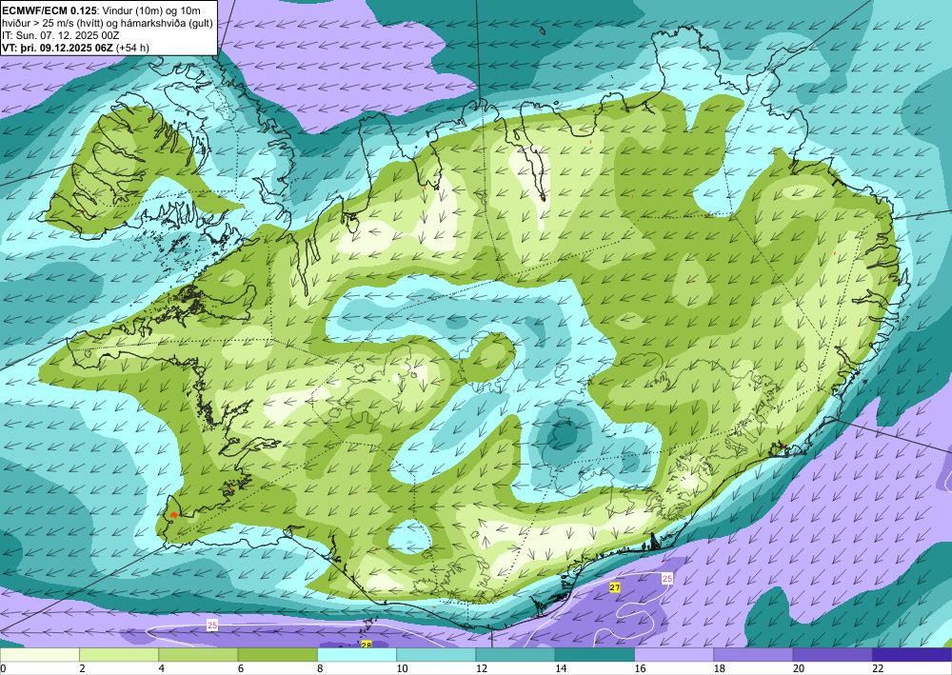Pick the medium teal 12–14 m/s legend swatch
Viewport: 952px width, 675px height.
pyautogui.click(x=515, y=655)
